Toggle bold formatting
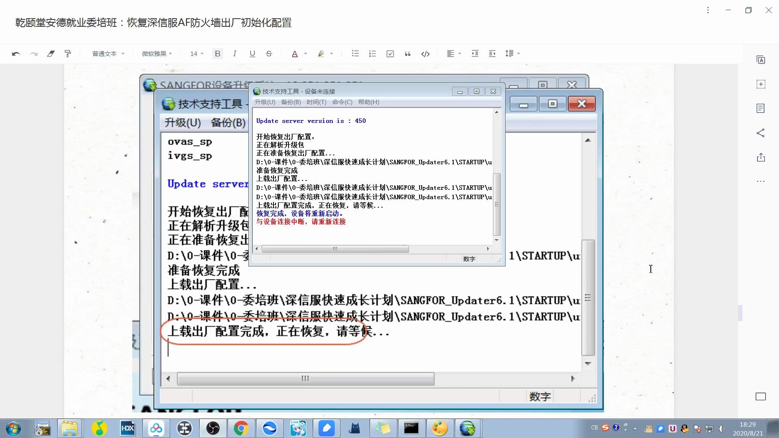This screenshot has height=438, width=779. (217, 54)
